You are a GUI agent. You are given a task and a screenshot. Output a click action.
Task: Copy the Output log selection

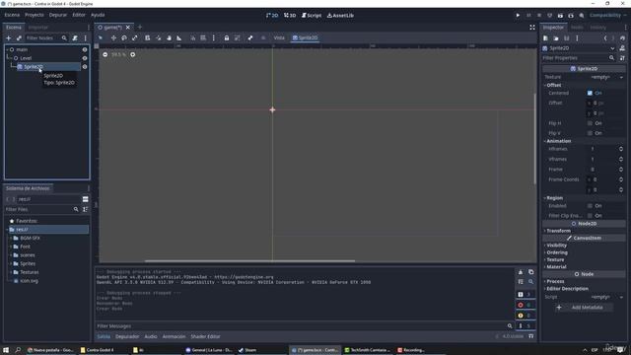[530, 272]
